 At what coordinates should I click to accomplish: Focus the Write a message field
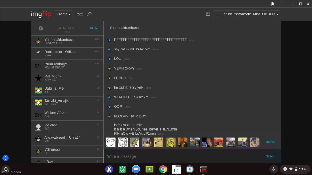click(183, 156)
